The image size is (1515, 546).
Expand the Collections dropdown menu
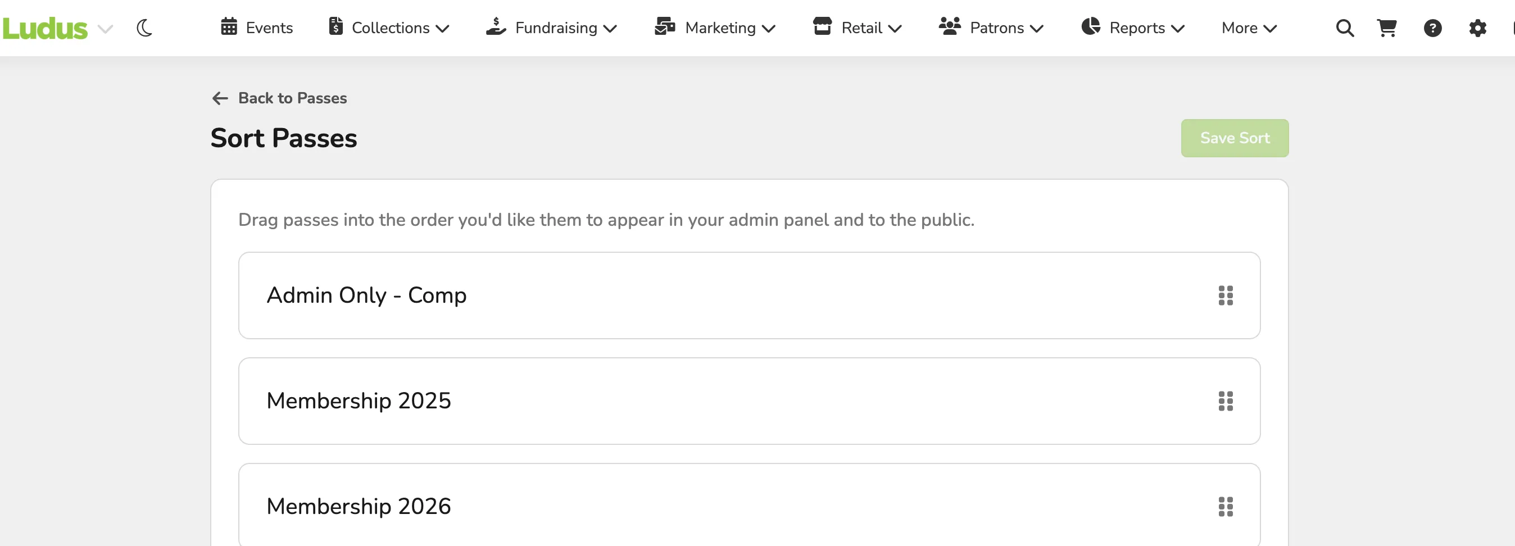(389, 27)
